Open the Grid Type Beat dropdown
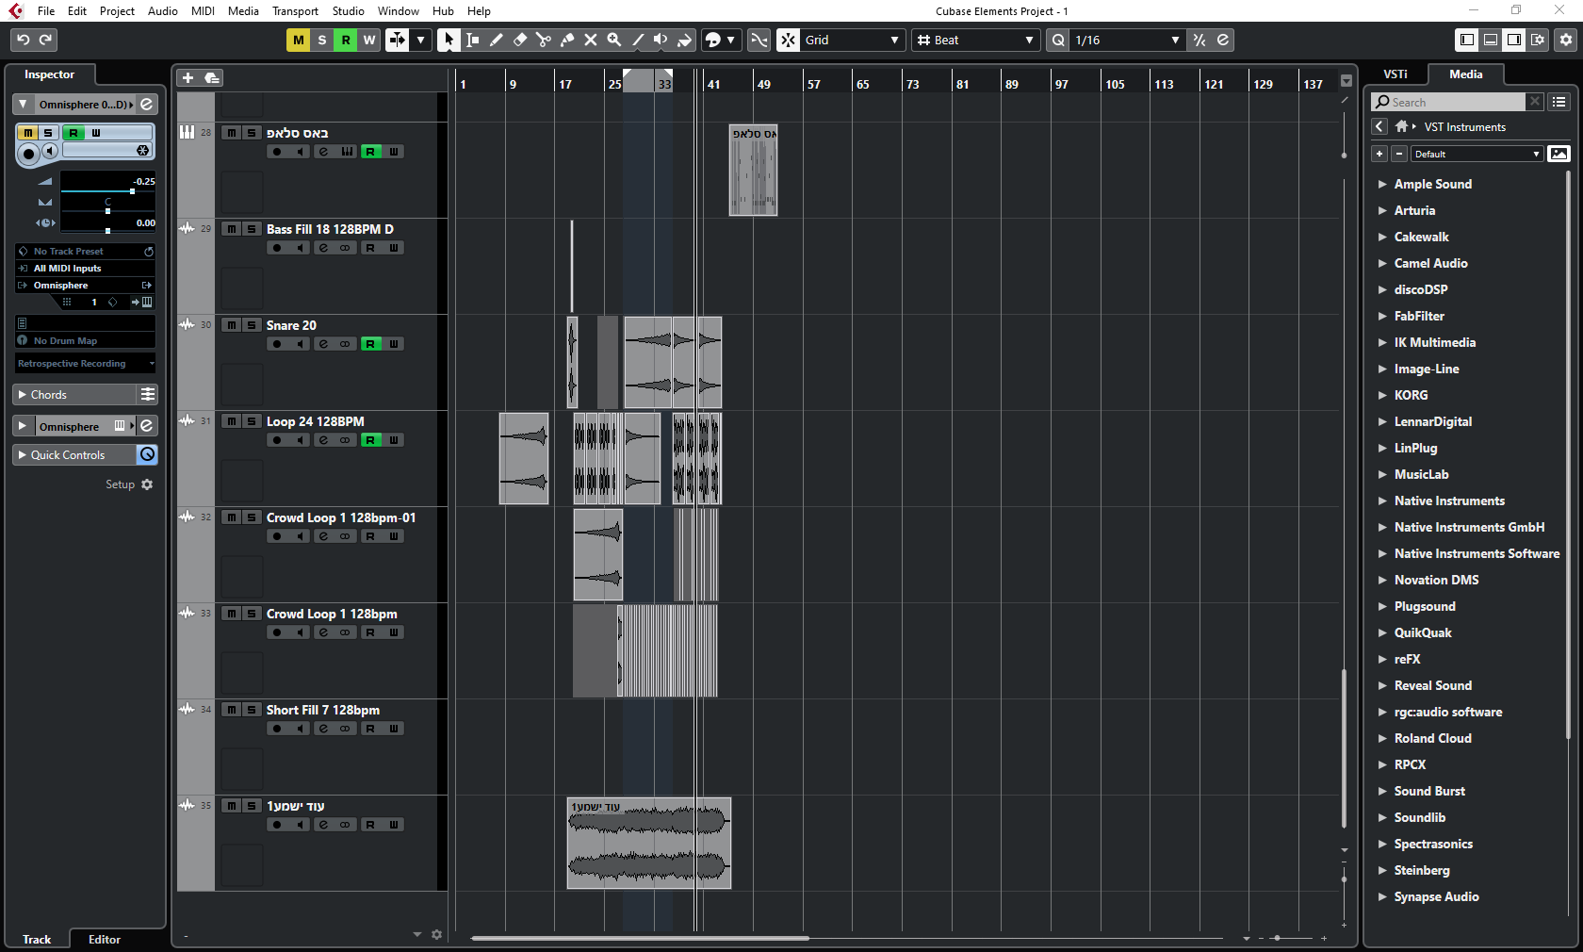Screen dimensions: 1583x952 point(976,40)
